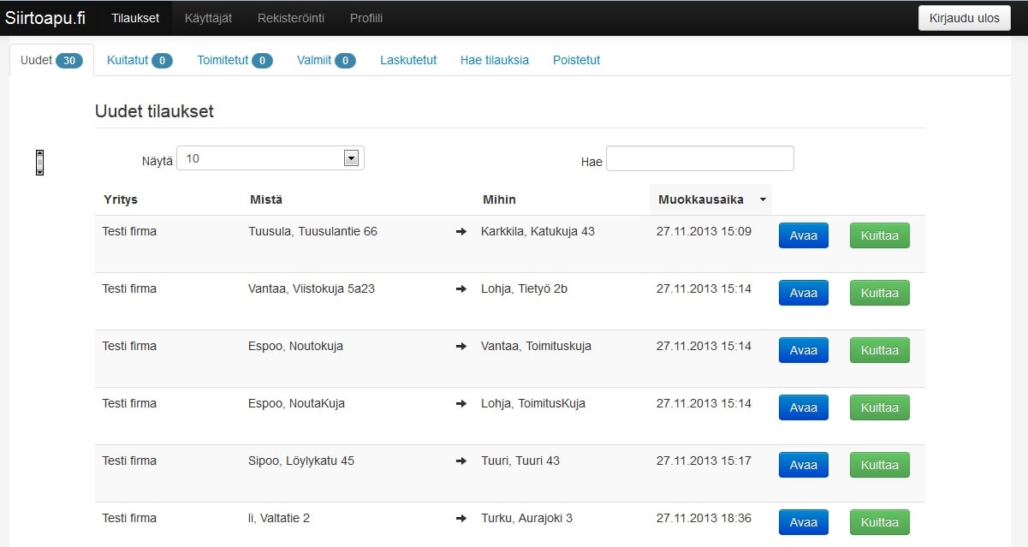Click the Siirtoapu.fi brand link
The width and height of the screenshot is (1028, 547).
click(x=45, y=18)
